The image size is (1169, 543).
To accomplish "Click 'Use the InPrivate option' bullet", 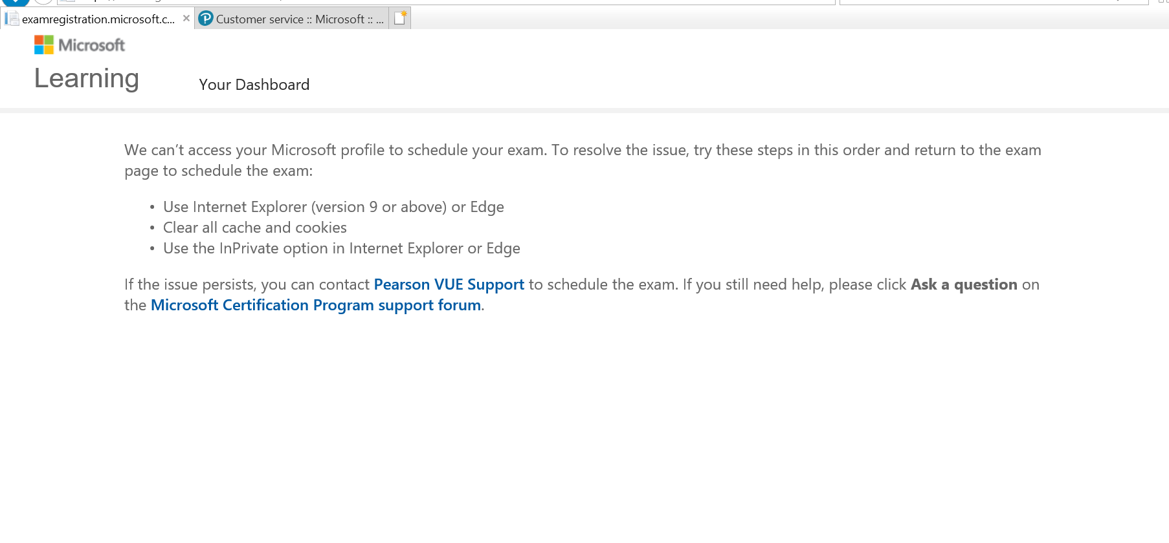I will point(342,248).
